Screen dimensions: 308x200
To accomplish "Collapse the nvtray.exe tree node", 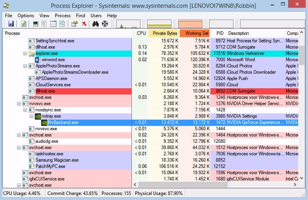I will coord(32,116).
